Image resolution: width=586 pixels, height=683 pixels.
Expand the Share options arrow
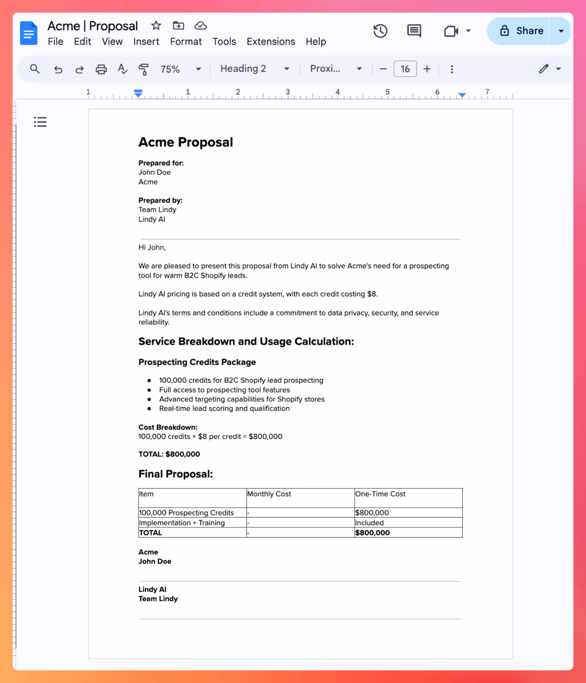[x=561, y=31]
